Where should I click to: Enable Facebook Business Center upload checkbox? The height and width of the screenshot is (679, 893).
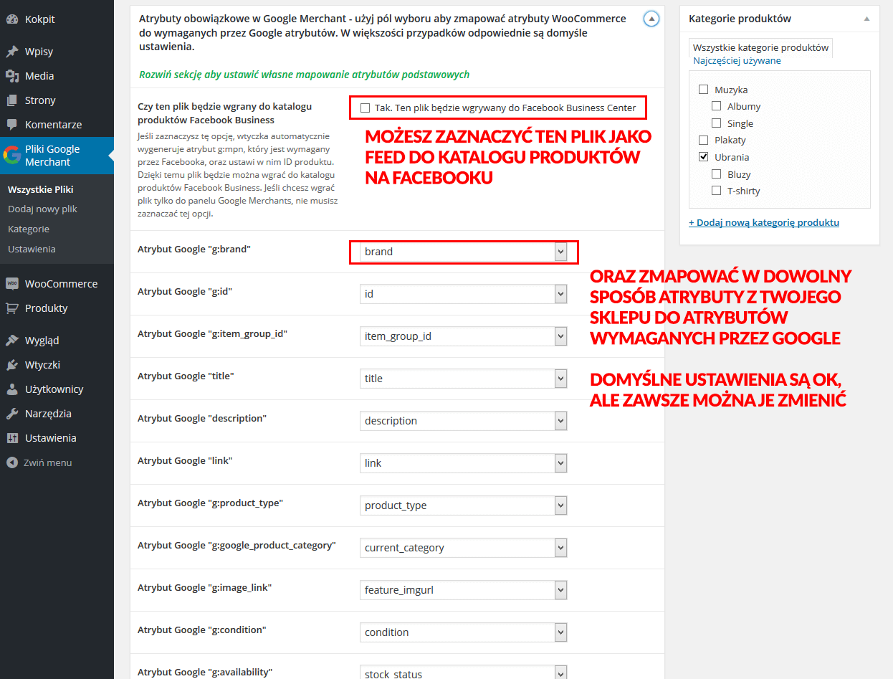(x=366, y=108)
